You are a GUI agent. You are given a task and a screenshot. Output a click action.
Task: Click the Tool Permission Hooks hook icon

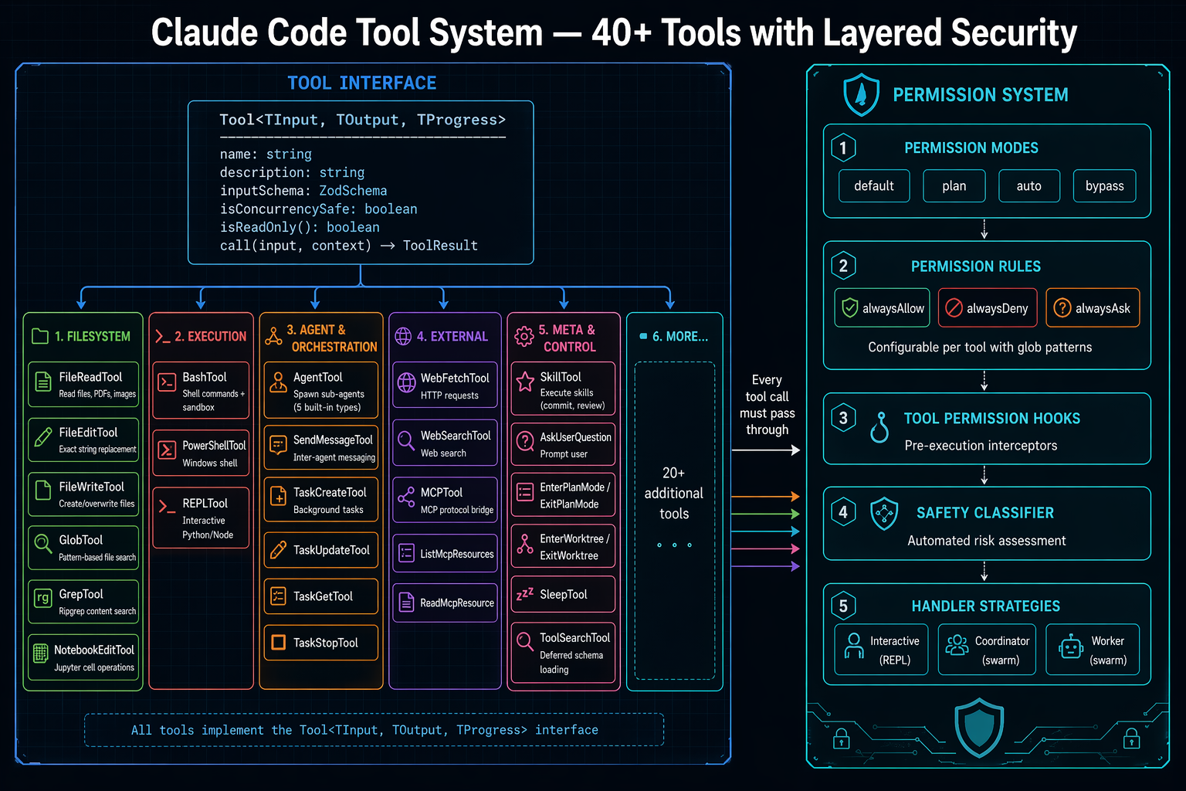[x=879, y=427]
